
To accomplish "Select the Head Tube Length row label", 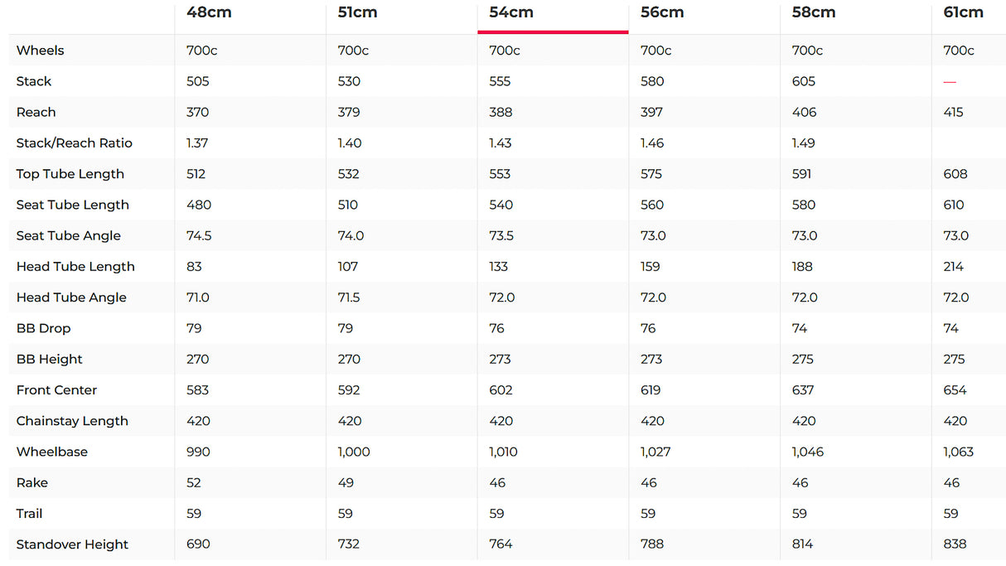I will (75, 267).
